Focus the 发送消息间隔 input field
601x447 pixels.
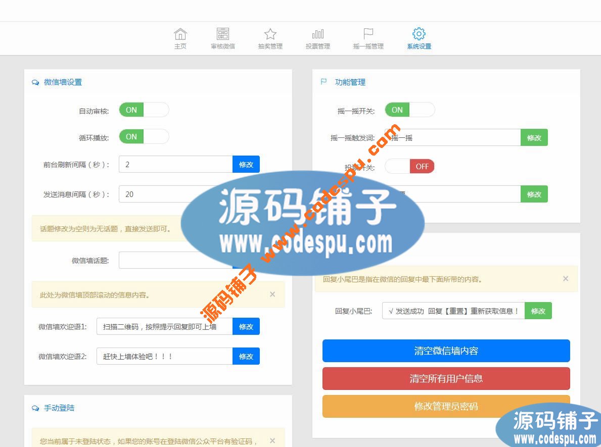pos(175,194)
